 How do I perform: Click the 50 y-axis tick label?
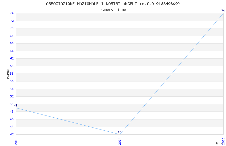[12, 104]
